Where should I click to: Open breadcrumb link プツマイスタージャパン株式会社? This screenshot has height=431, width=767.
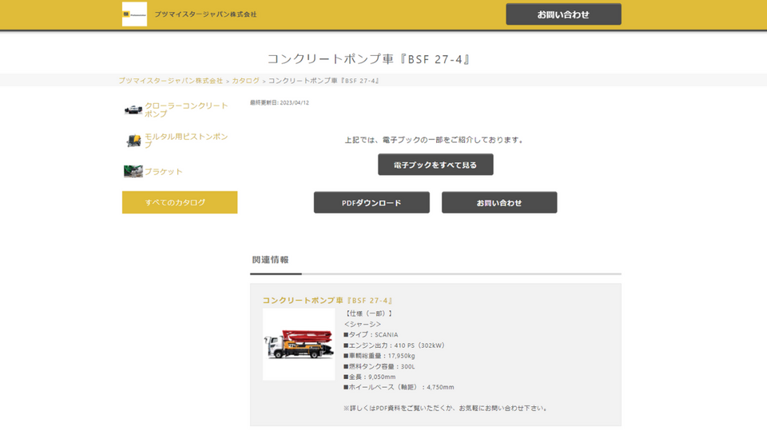point(170,81)
